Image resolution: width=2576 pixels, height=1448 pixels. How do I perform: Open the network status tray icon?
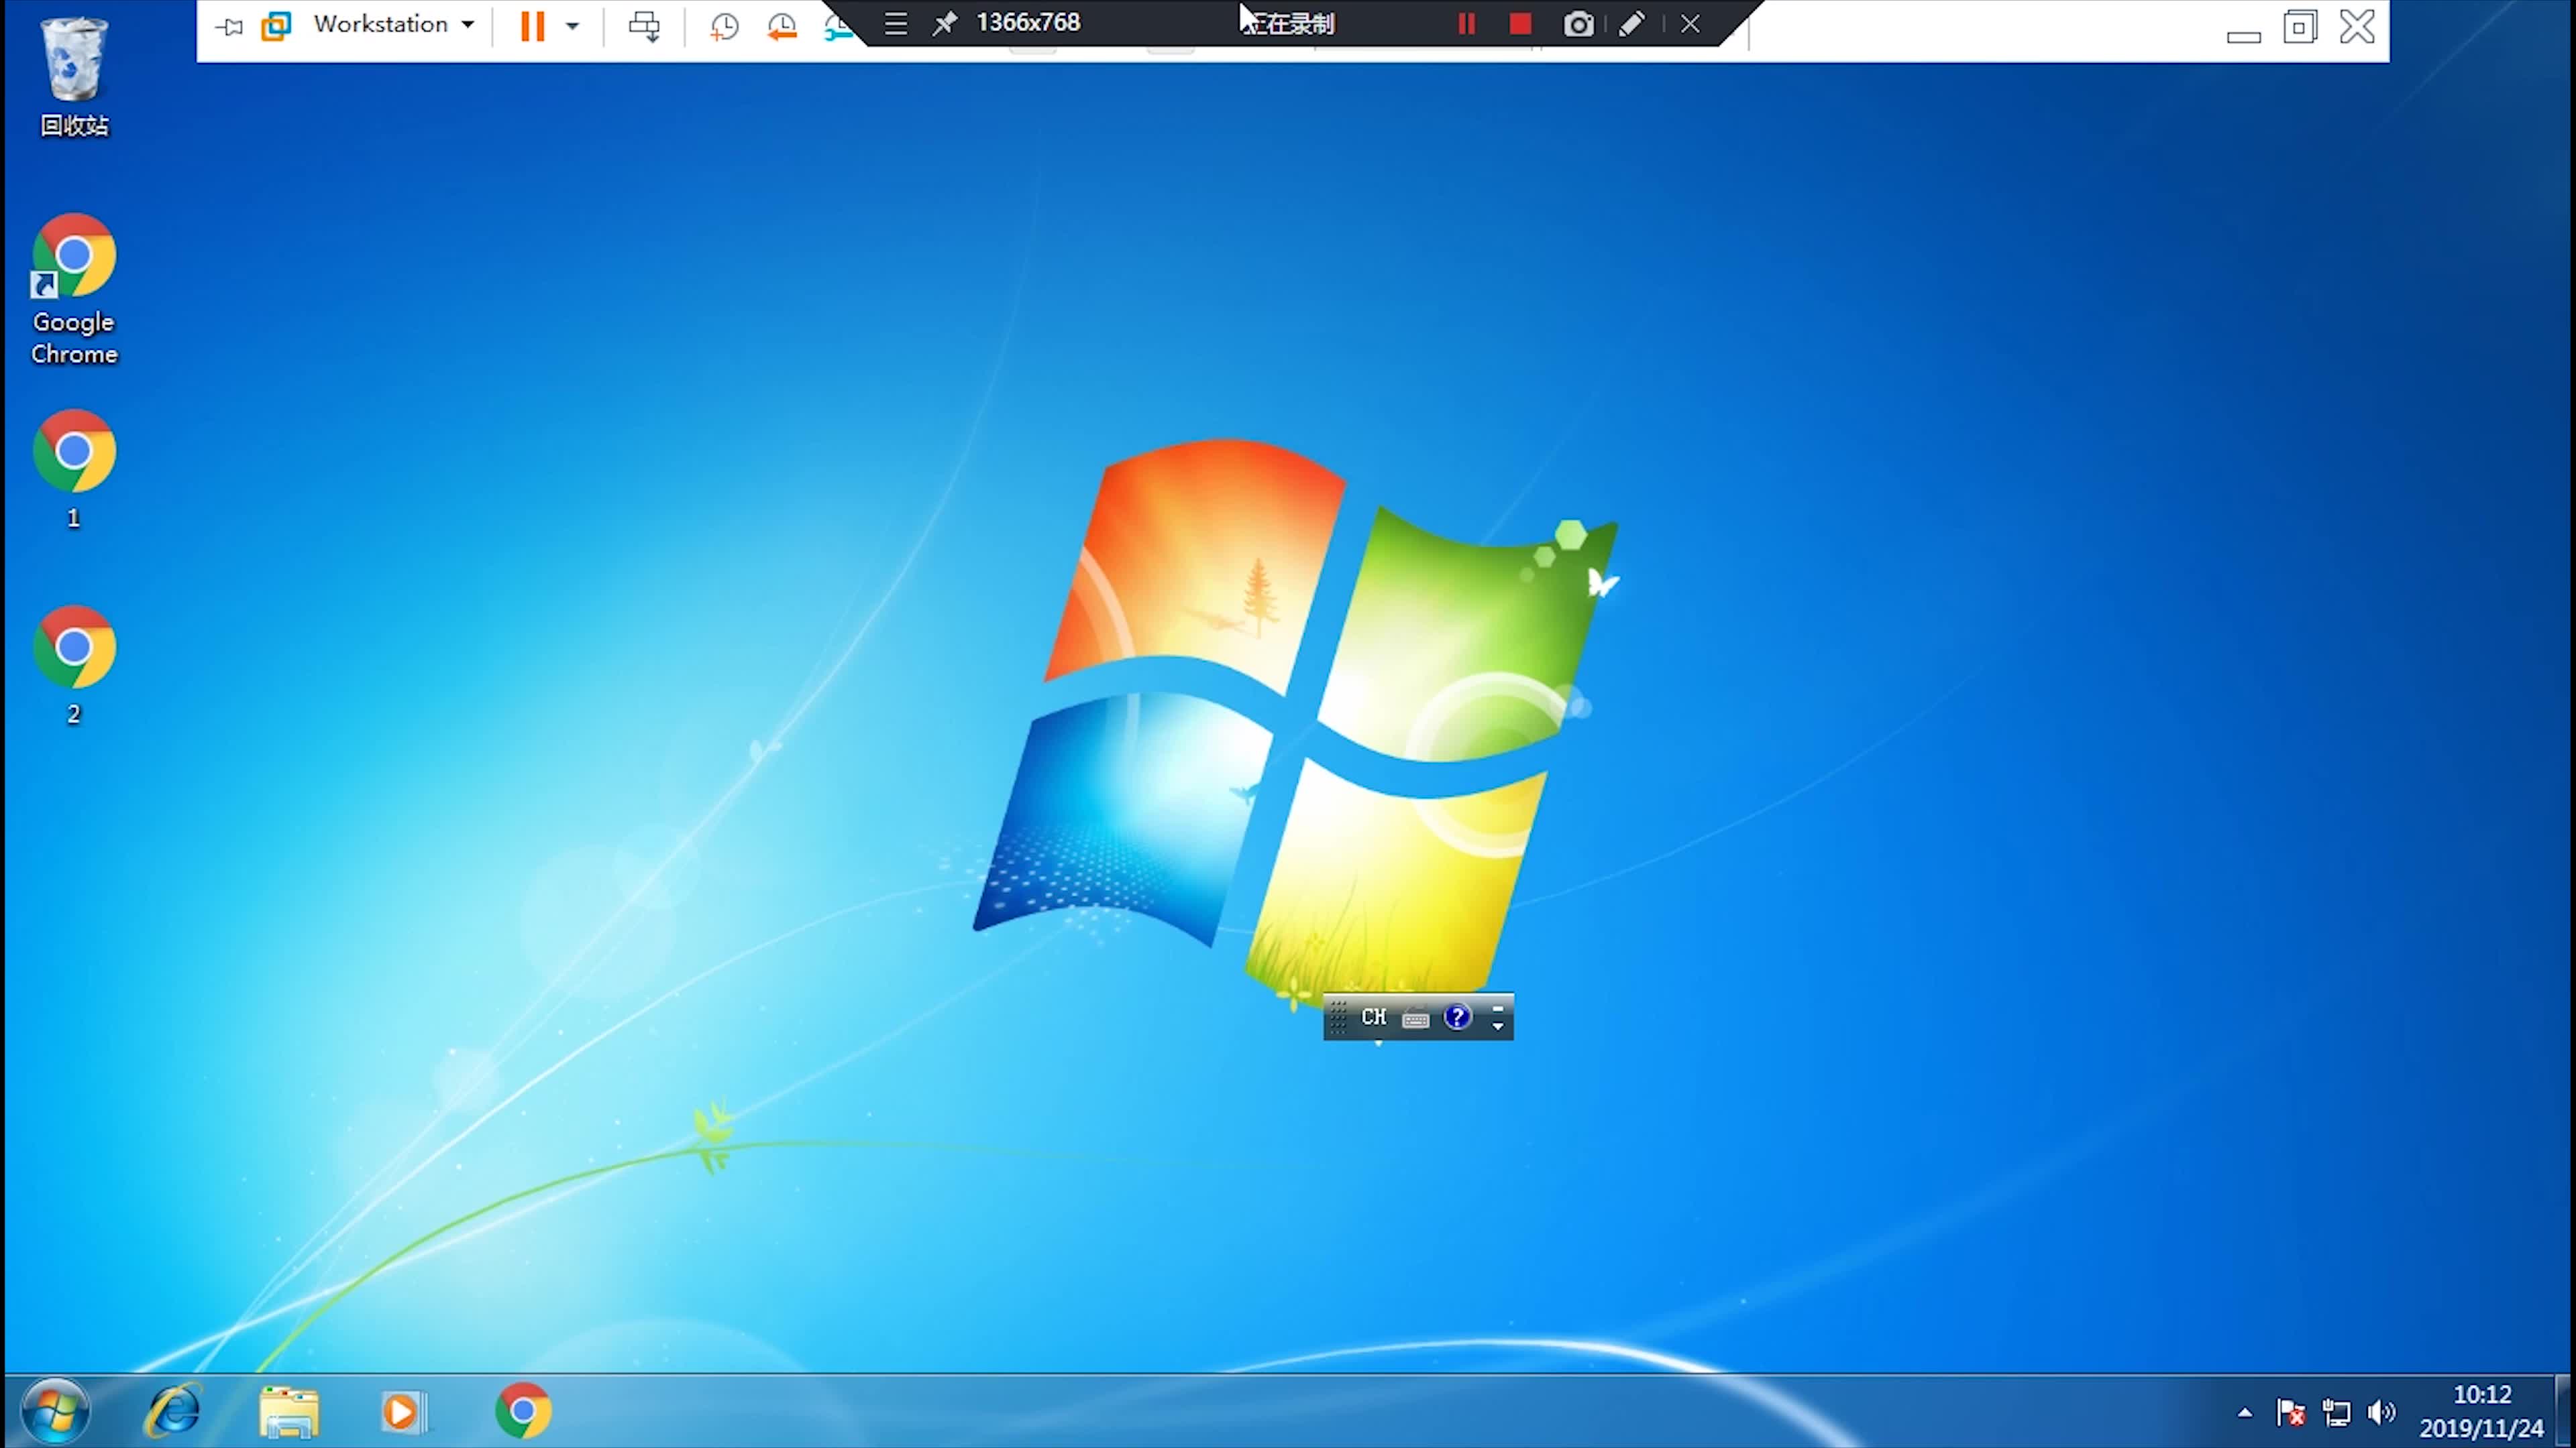coord(2337,1412)
